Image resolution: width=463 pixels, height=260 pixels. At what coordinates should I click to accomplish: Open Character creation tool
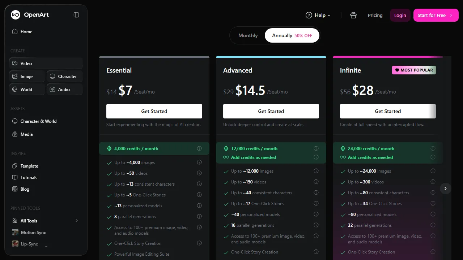coord(65,77)
